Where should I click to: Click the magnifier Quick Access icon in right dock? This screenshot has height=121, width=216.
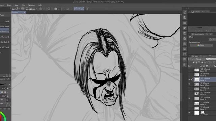point(185,12)
